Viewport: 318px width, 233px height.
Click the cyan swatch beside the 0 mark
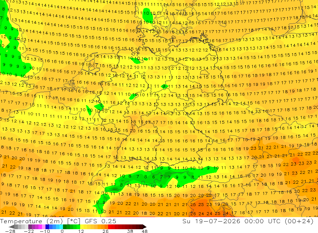61,227
